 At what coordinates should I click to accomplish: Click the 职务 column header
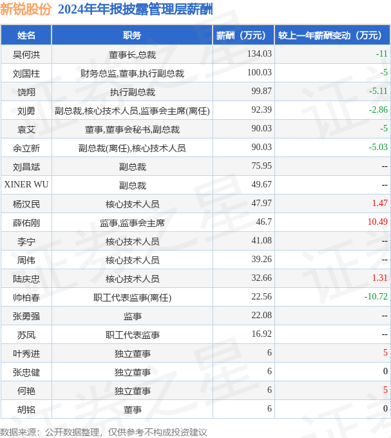click(x=132, y=35)
